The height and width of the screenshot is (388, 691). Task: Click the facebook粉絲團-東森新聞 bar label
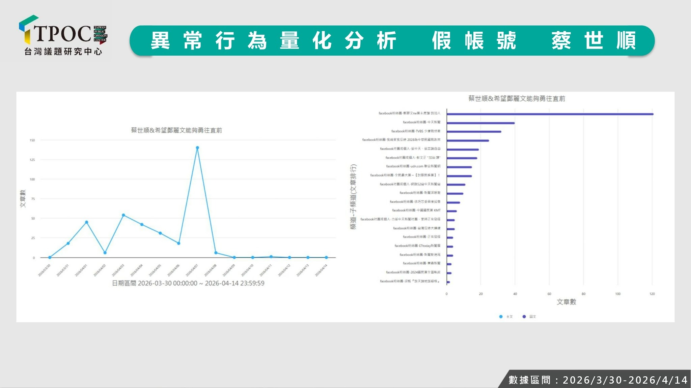click(x=421, y=263)
